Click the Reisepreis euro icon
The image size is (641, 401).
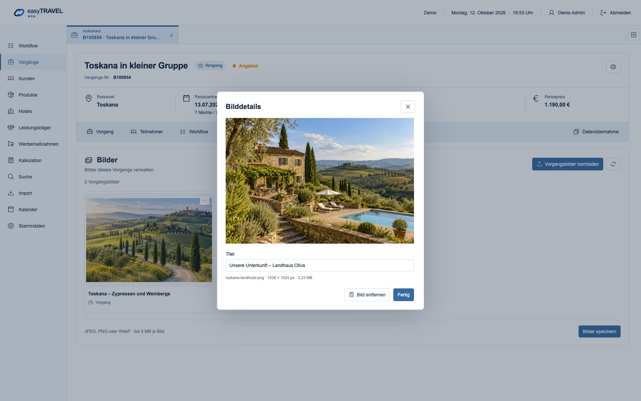536,98
